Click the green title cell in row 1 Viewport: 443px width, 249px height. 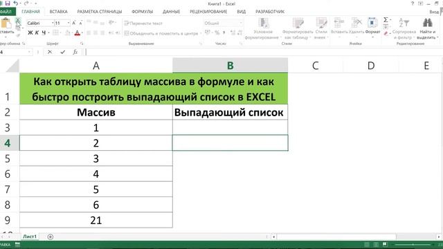click(154, 89)
